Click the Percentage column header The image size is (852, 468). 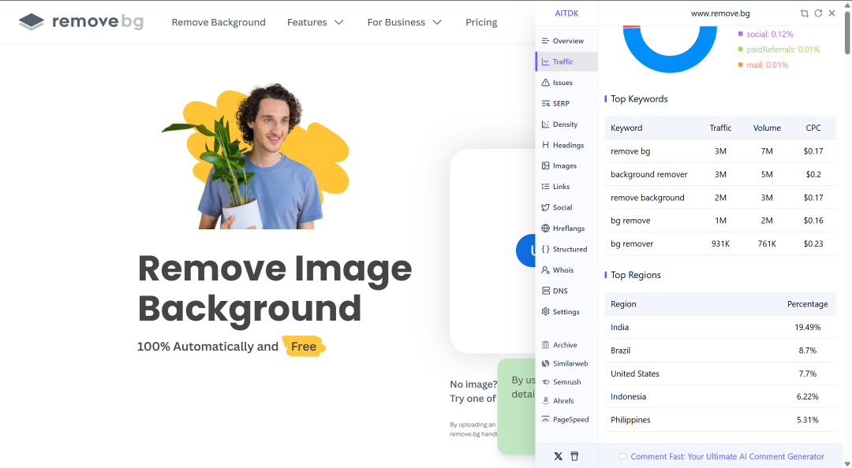coord(808,304)
